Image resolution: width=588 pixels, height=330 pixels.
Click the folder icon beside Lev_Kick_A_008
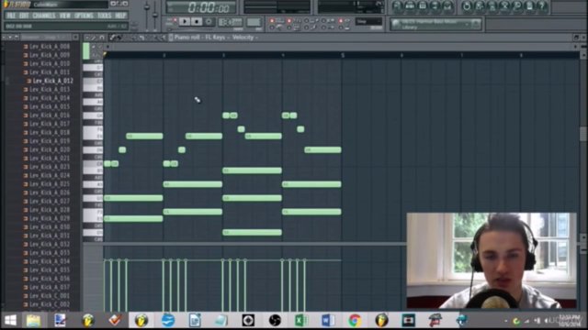click(x=26, y=47)
